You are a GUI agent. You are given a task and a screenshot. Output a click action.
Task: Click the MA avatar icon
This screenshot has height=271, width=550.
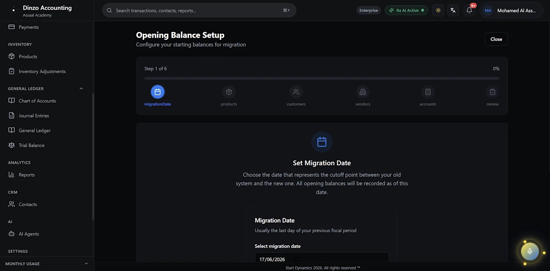(x=488, y=10)
